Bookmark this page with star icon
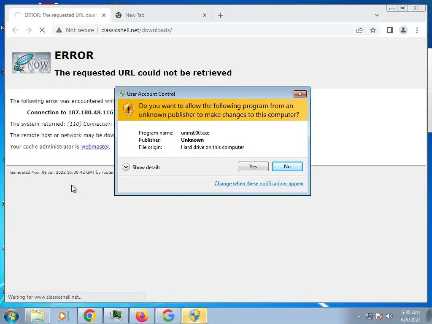This screenshot has height=324, width=432. point(373,30)
